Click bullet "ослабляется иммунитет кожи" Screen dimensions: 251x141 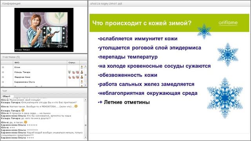click(x=138, y=39)
